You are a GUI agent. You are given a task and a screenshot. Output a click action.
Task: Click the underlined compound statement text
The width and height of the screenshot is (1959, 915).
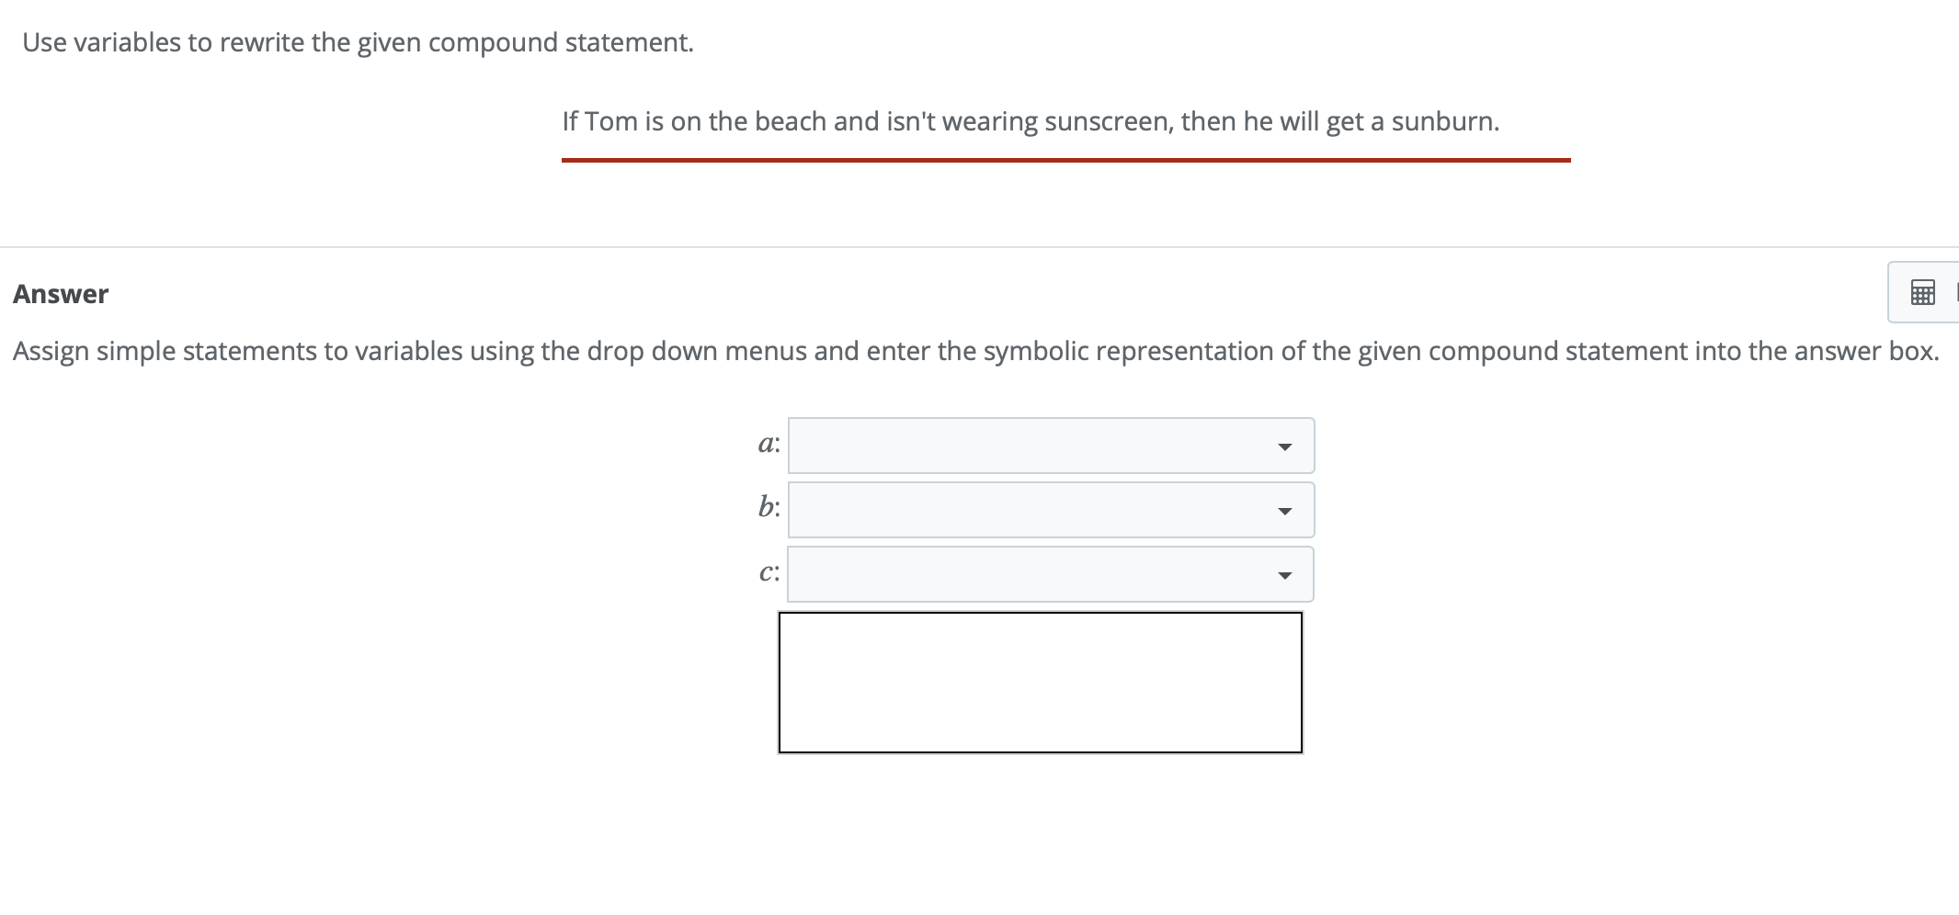click(1030, 120)
